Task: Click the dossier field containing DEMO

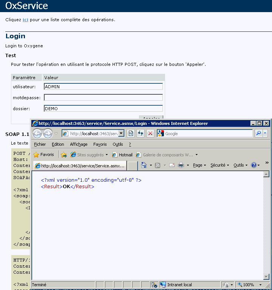Action: click(104, 108)
